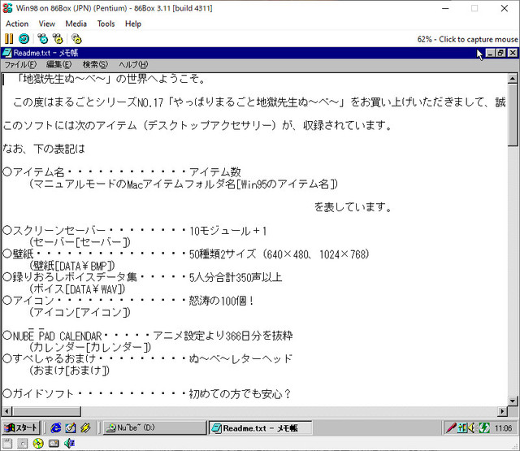Viewport: 520px width, 451px height.
Task: Click the 〇すぺしゃるおまけ line
Action: coord(148,359)
